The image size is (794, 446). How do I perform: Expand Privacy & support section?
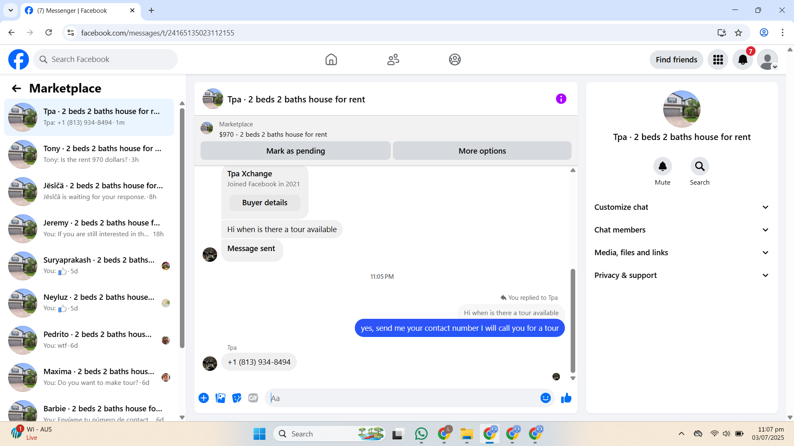[x=682, y=275]
